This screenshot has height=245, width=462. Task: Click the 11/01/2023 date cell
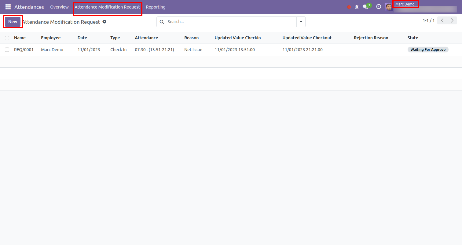coord(89,50)
